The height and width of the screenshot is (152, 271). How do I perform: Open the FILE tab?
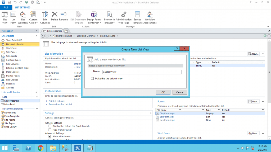point(6,7)
